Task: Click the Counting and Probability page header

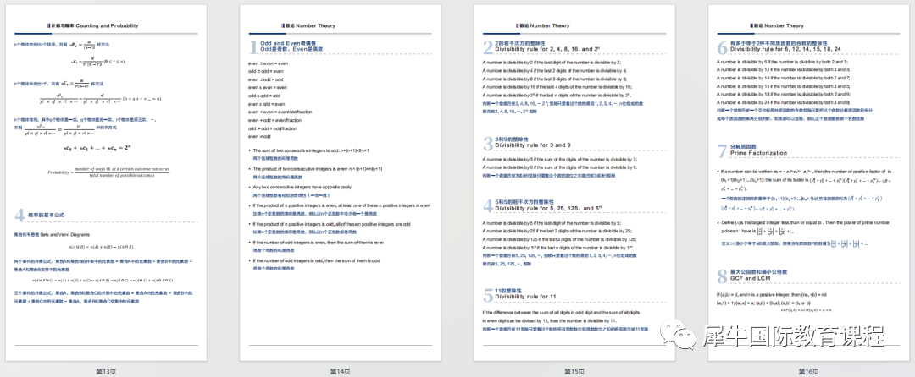Action: (95, 25)
